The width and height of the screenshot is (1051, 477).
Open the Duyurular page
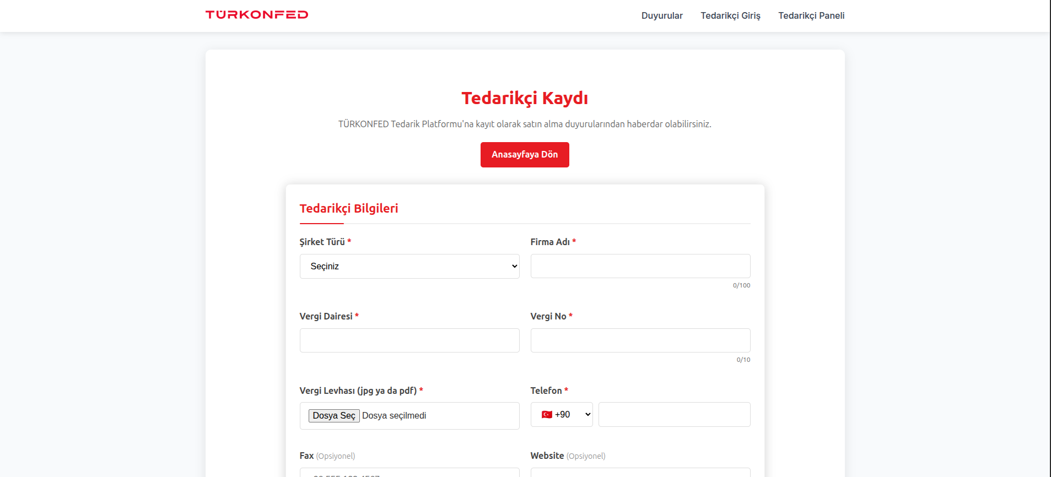(661, 15)
